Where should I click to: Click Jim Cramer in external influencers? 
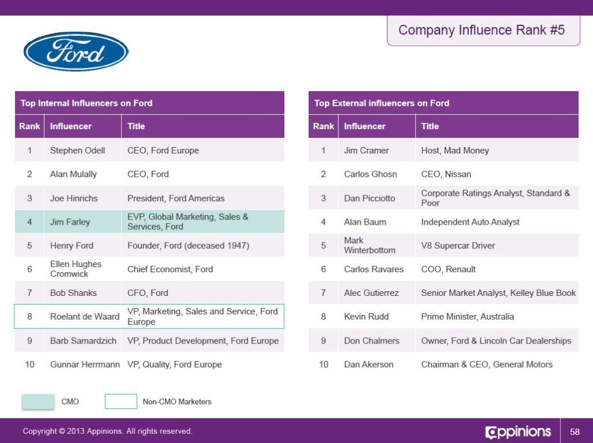coord(366,151)
